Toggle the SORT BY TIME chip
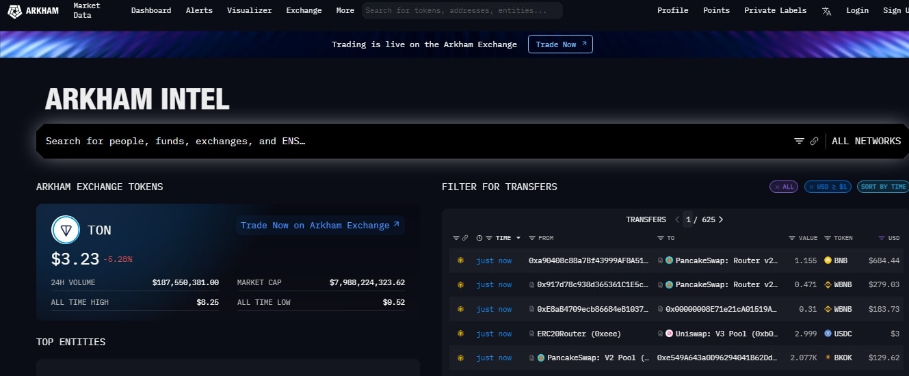The image size is (909, 376). [883, 187]
